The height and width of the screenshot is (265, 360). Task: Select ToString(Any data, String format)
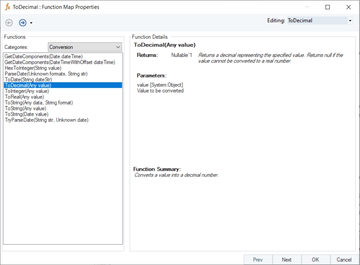38,103
